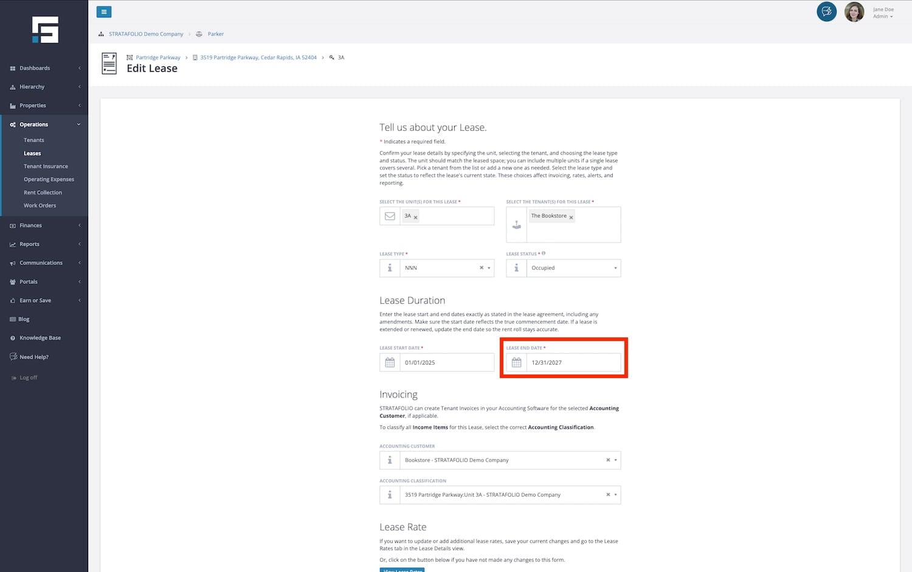Viewport: 912px width, 572px height.
Task: Click the Lease Start Date input field
Action: pyautogui.click(x=446, y=363)
